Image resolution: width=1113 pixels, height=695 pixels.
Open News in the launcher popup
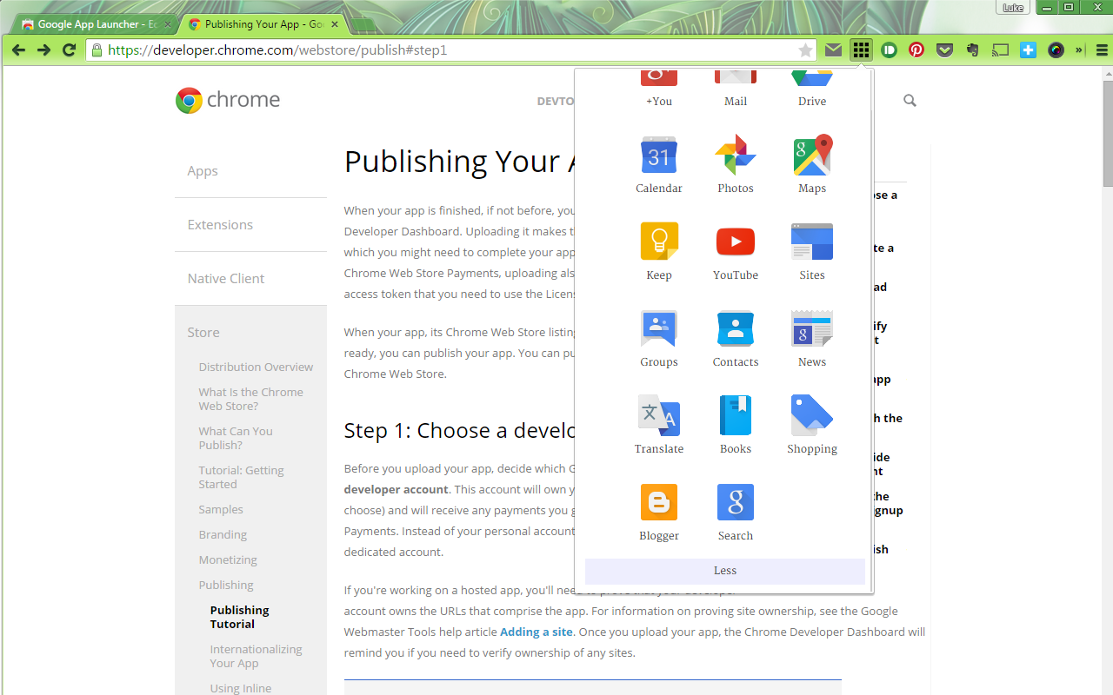coord(812,339)
